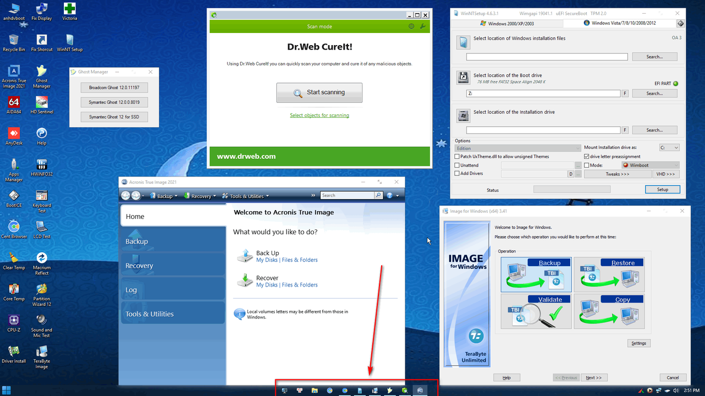Click the Acronis Search input field
This screenshot has width=705, height=396.
point(348,195)
